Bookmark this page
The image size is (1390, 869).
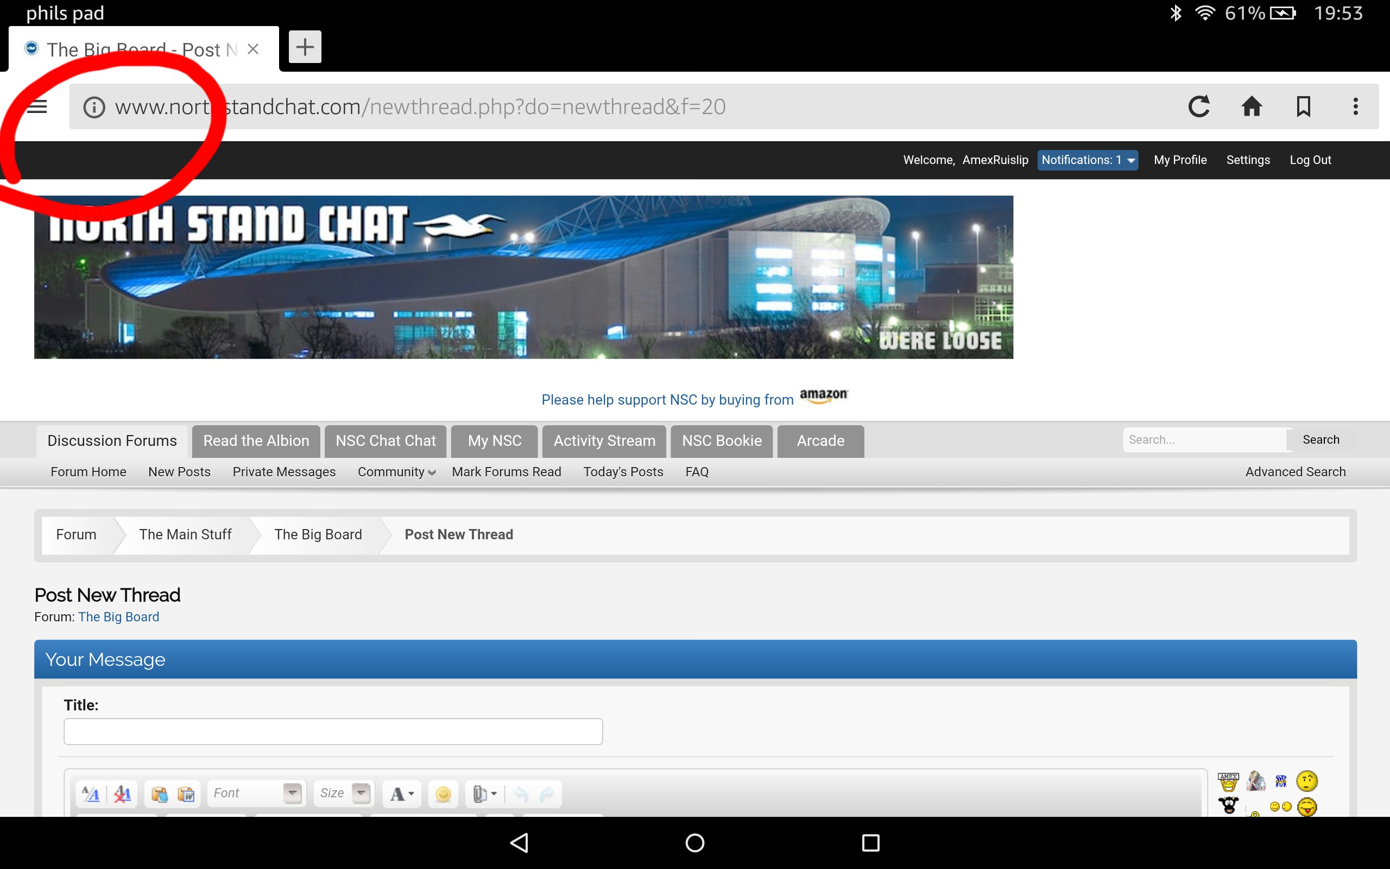point(1304,106)
